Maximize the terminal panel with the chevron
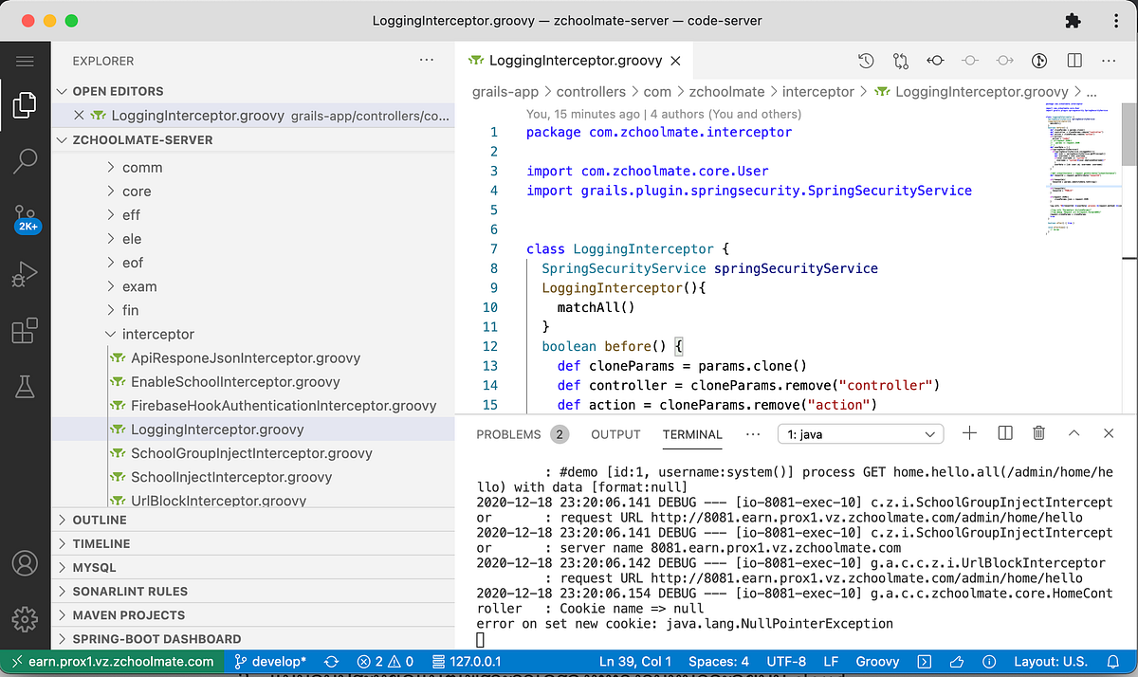 pyautogui.click(x=1074, y=433)
